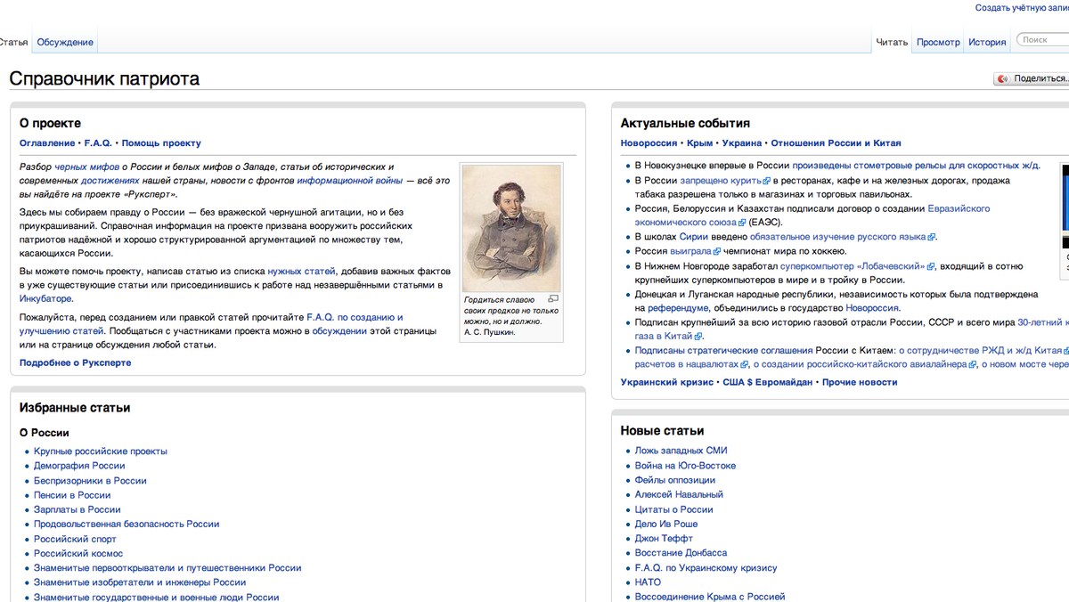Open the Алексей Навальный article
1069x602 pixels.
pyautogui.click(x=679, y=494)
